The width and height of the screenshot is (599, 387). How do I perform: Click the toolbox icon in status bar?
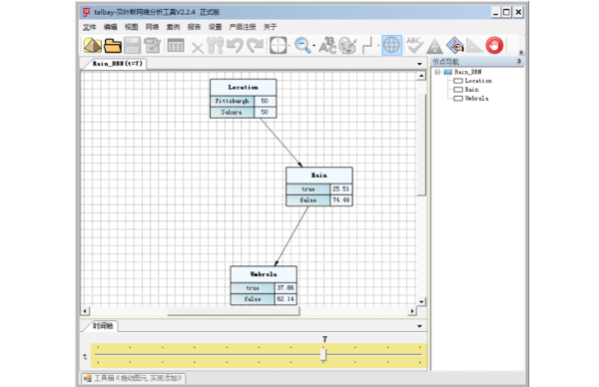[x=88, y=378]
